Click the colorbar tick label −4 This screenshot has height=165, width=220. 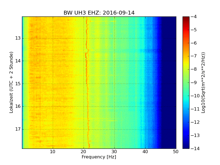click(194, 16)
